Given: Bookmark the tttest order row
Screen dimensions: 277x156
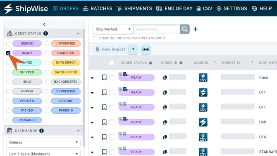Looking at the screenshot, I should (104, 77).
